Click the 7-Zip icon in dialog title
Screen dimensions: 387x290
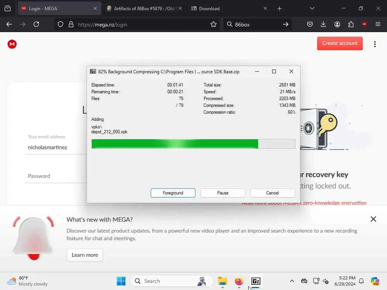(93, 72)
